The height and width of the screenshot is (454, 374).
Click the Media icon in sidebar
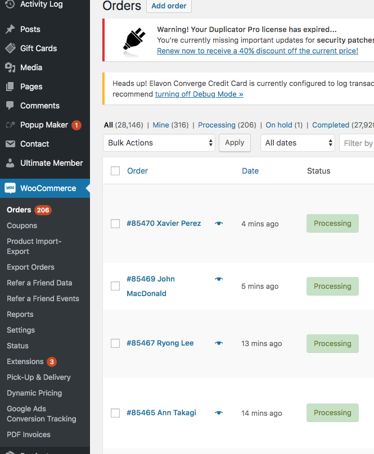pyautogui.click(x=10, y=67)
